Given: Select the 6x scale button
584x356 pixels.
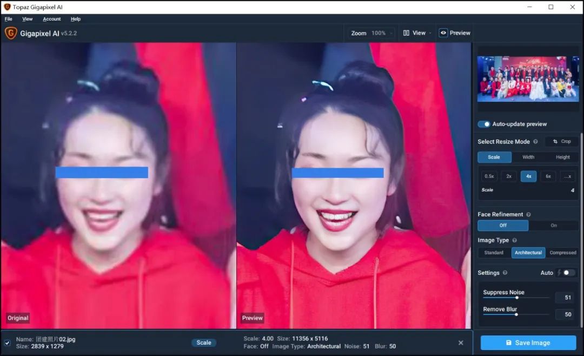Looking at the screenshot, I should click(x=548, y=176).
